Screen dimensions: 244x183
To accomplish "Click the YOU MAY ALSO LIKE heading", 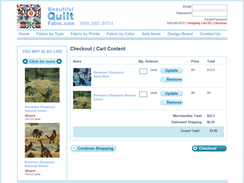I will (42, 52).
